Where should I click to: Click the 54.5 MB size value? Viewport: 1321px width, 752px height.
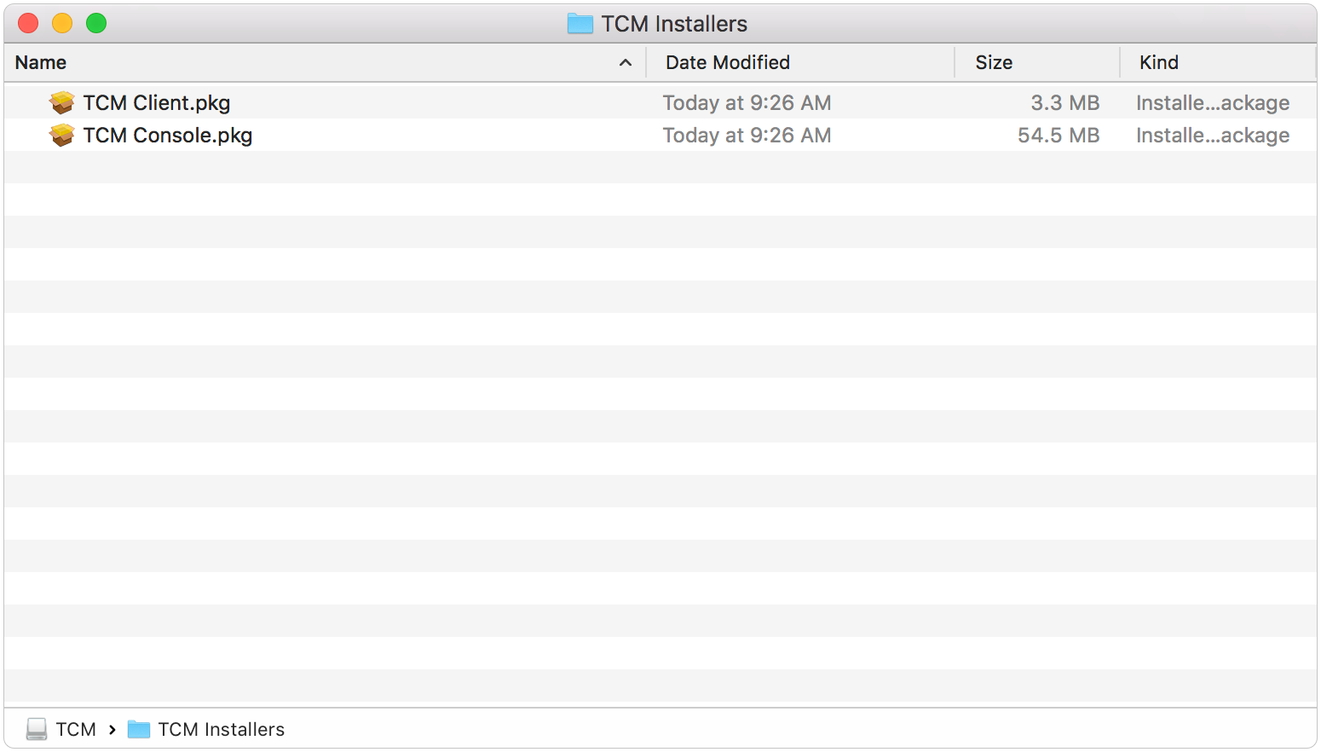click(x=1059, y=136)
